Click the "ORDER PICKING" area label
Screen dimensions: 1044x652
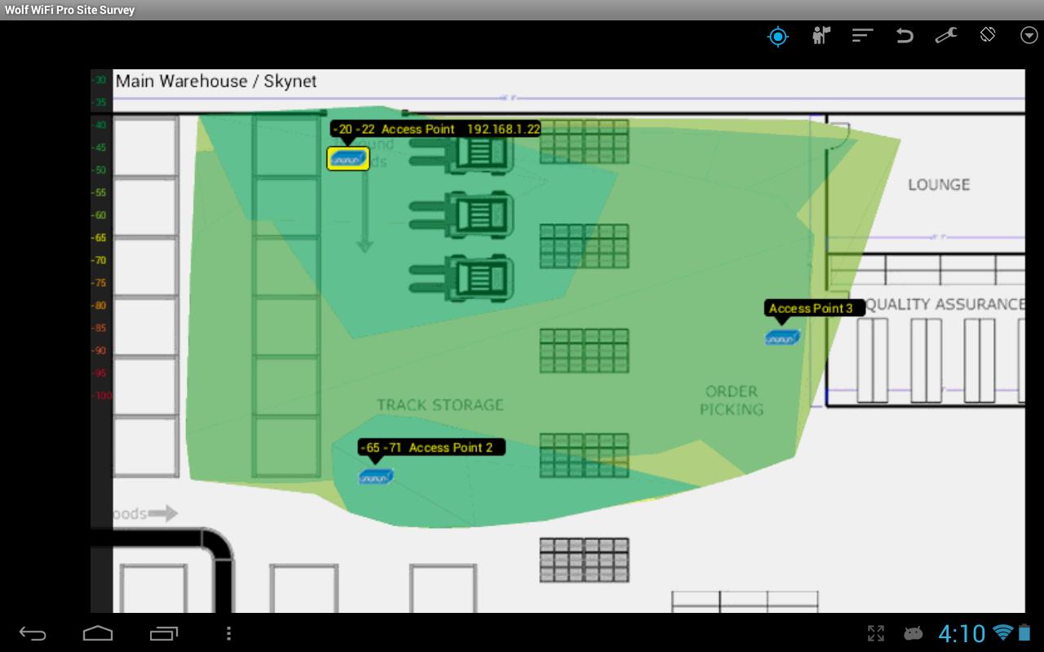pyautogui.click(x=732, y=400)
